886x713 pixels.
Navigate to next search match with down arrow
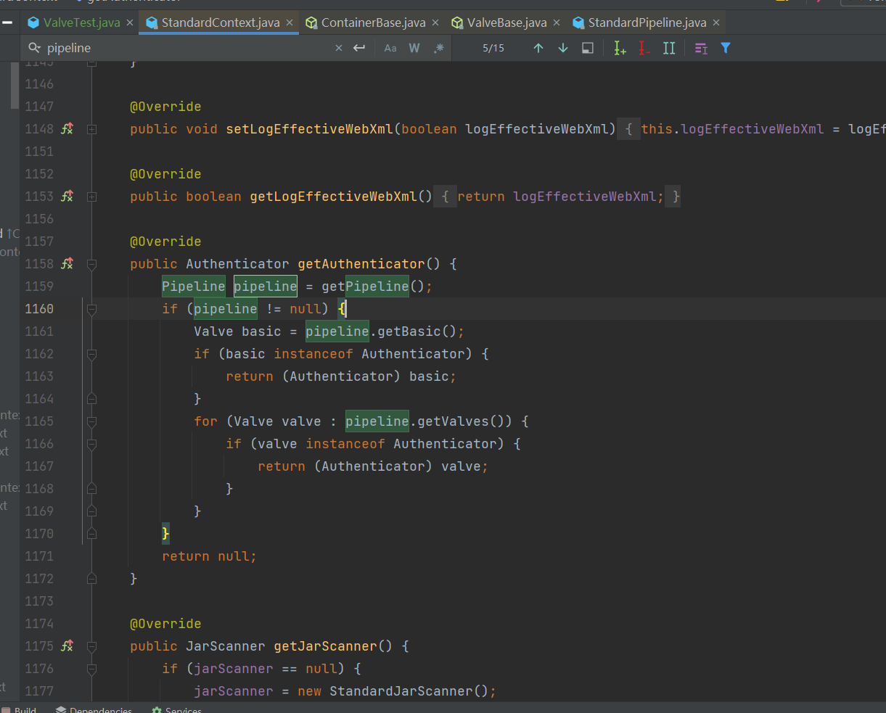coord(562,48)
